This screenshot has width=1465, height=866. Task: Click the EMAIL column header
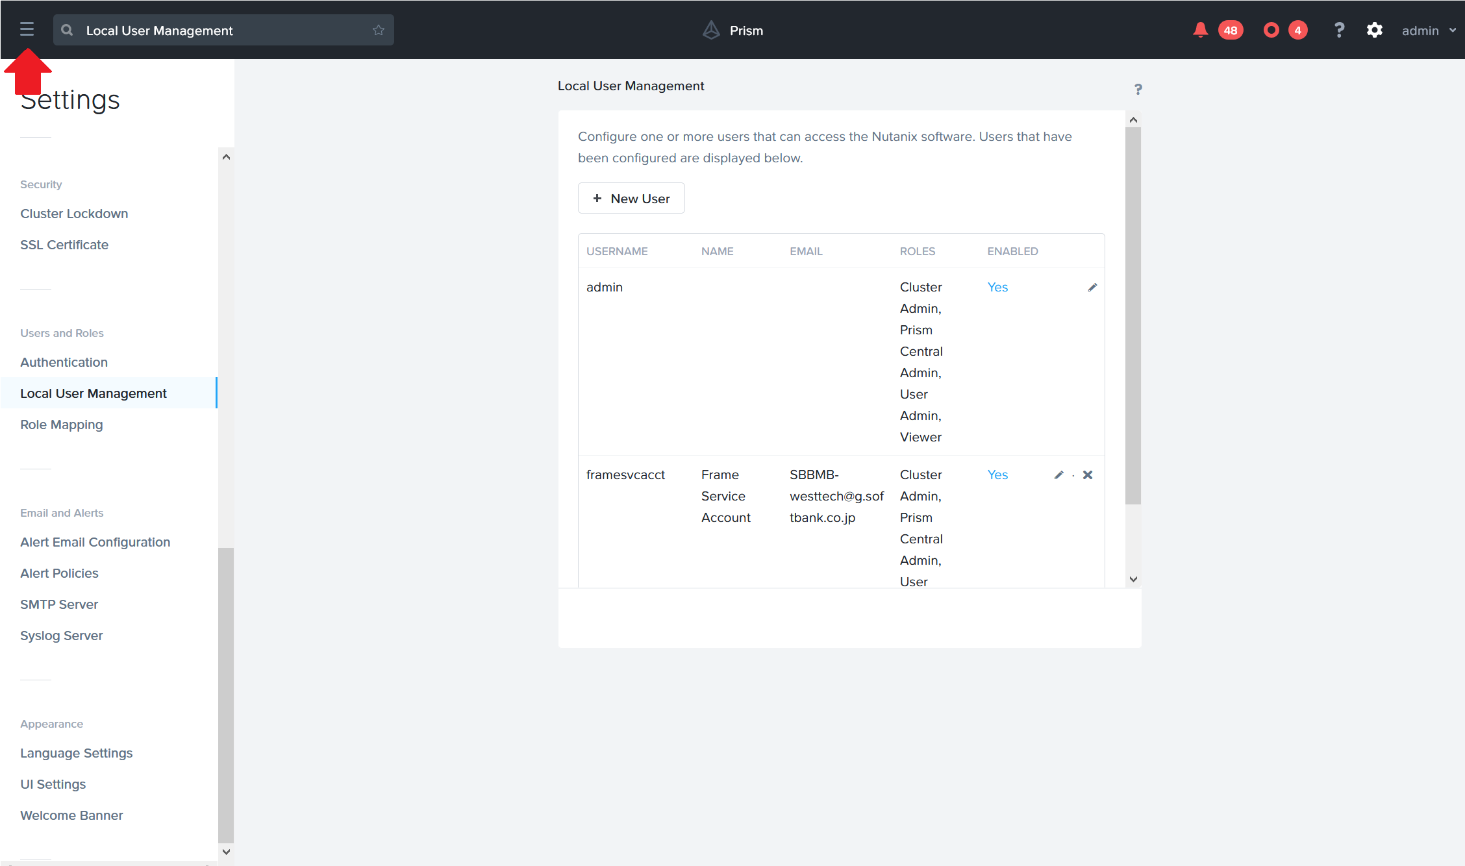point(806,251)
